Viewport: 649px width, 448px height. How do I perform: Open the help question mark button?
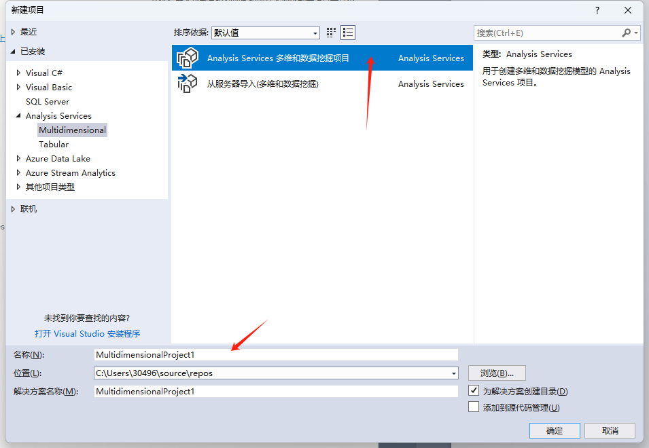(x=597, y=10)
